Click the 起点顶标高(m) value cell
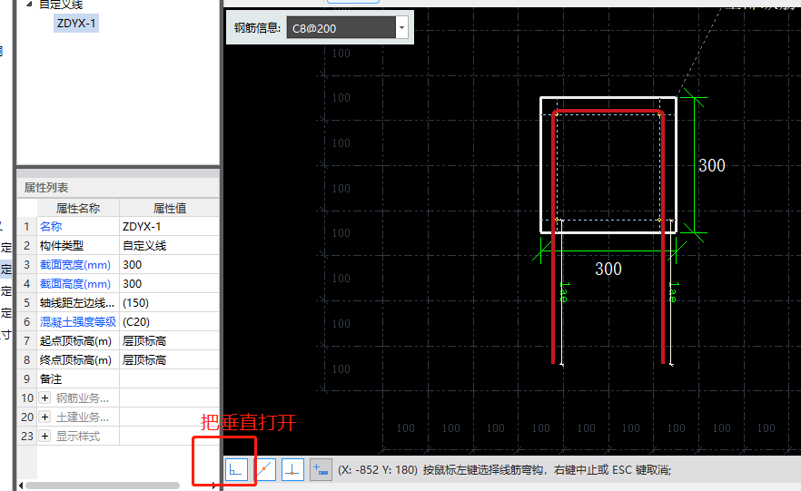Screen dimensions: 801x491 point(169,341)
